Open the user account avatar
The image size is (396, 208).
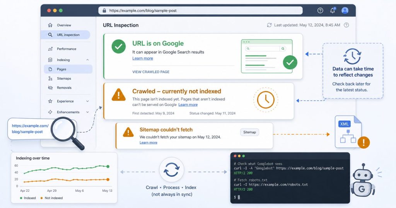coord(345,10)
